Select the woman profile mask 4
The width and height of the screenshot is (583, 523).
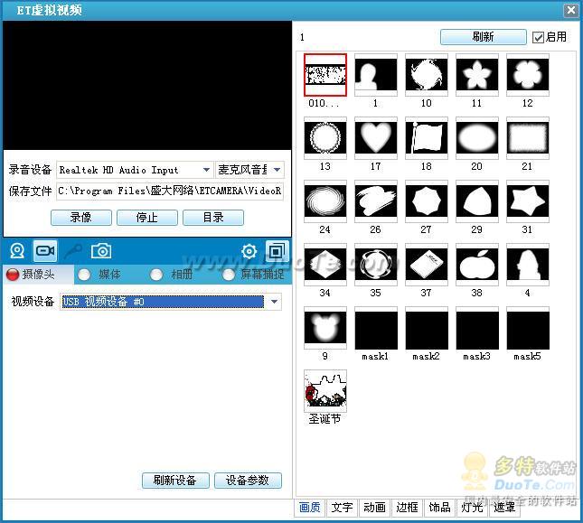tap(528, 264)
